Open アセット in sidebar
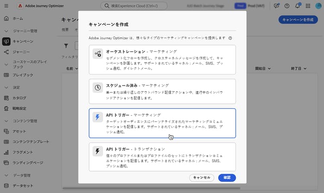The width and height of the screenshot is (324, 193). coord(19,131)
